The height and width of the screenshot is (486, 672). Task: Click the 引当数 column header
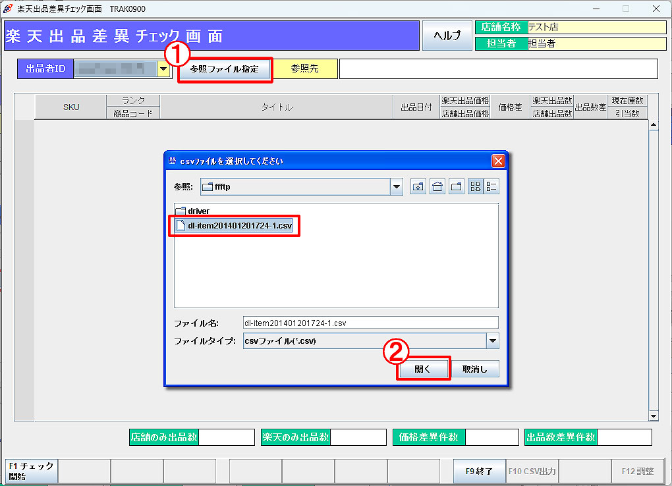[x=627, y=113]
